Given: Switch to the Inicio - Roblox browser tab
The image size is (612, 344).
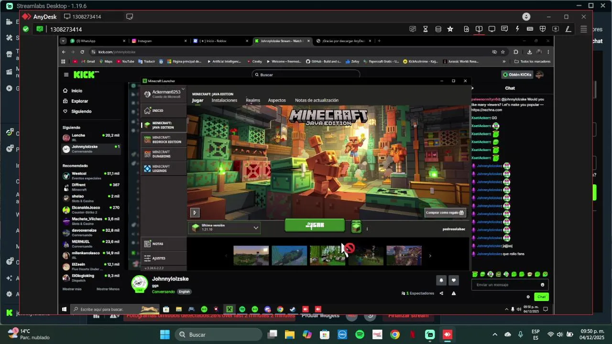Looking at the screenshot, I should [x=219, y=41].
